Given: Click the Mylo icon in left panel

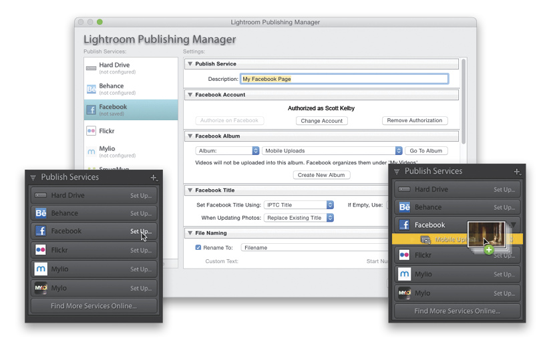Looking at the screenshot, I should point(40,288).
